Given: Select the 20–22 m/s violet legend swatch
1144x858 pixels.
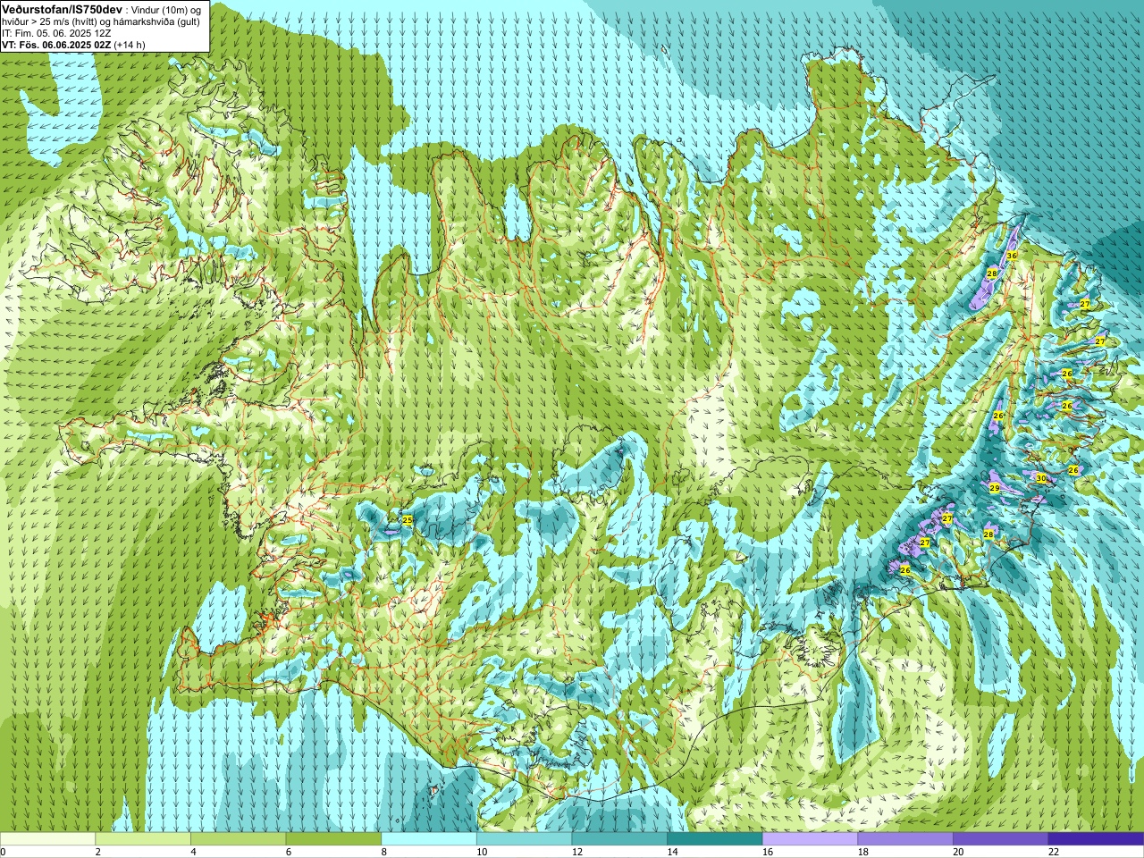Looking at the screenshot, I should point(1001,839).
